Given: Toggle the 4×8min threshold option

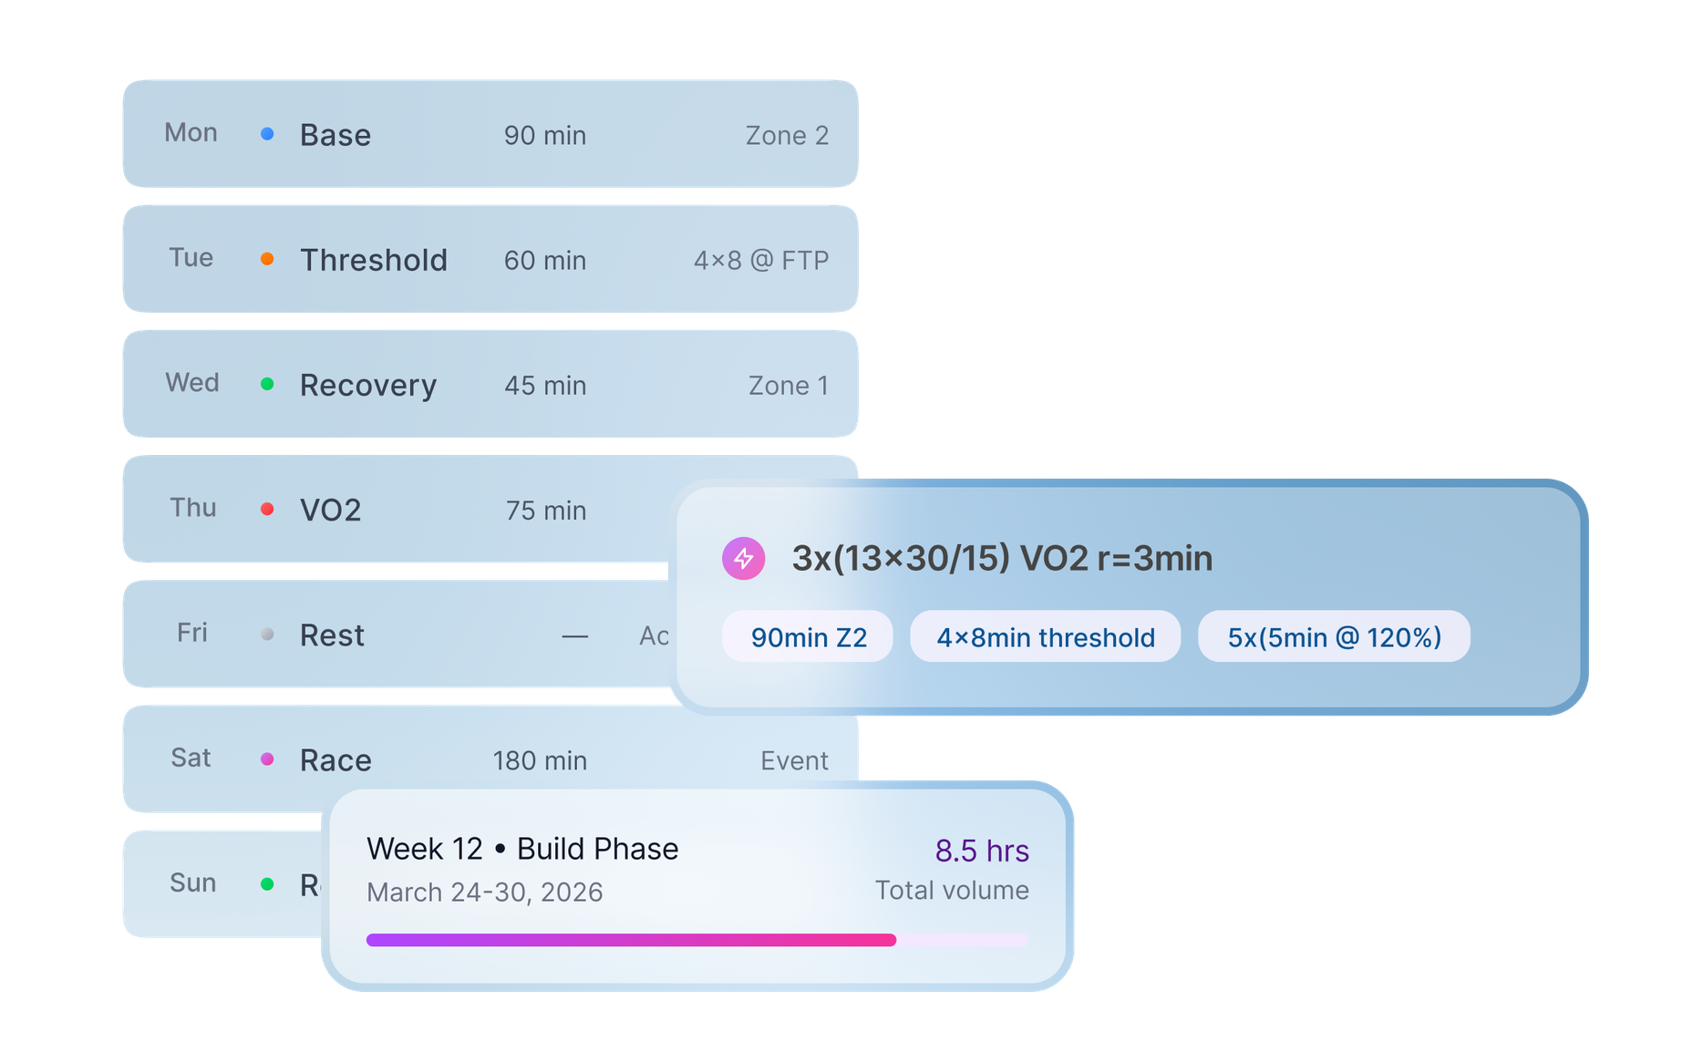Looking at the screenshot, I should pos(1045,636).
